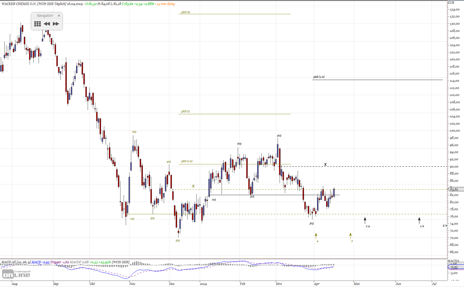
Task: Click the olive arrow marker labeled 5
Action: point(350,235)
